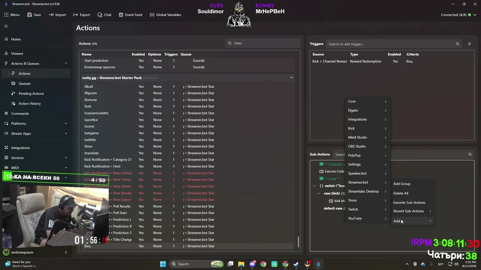Click the magnifier icon in Sub-Actions search
The image size is (481, 270).
470,154
